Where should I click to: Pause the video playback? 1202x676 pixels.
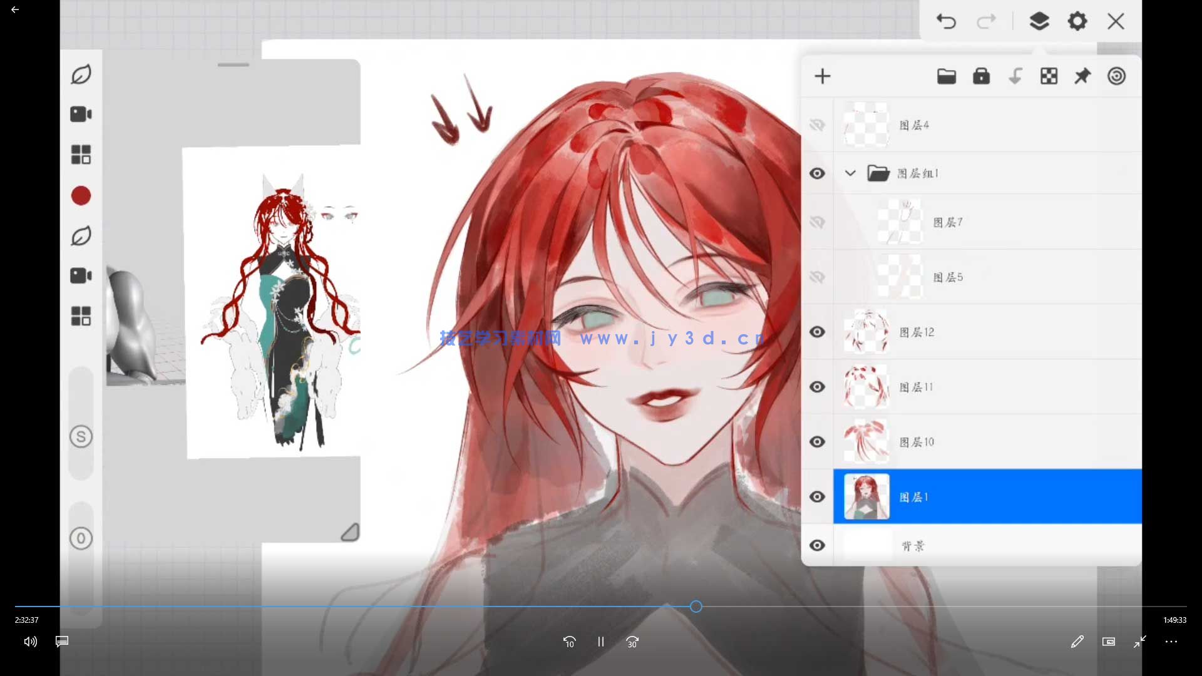[x=600, y=642]
